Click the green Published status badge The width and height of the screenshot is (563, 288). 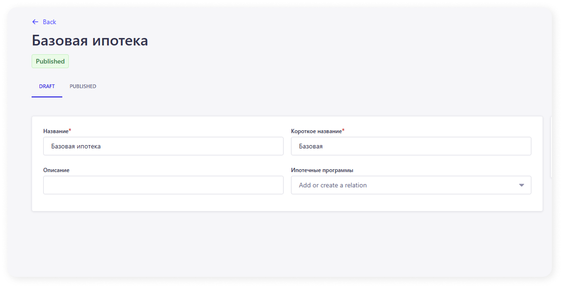coord(50,61)
